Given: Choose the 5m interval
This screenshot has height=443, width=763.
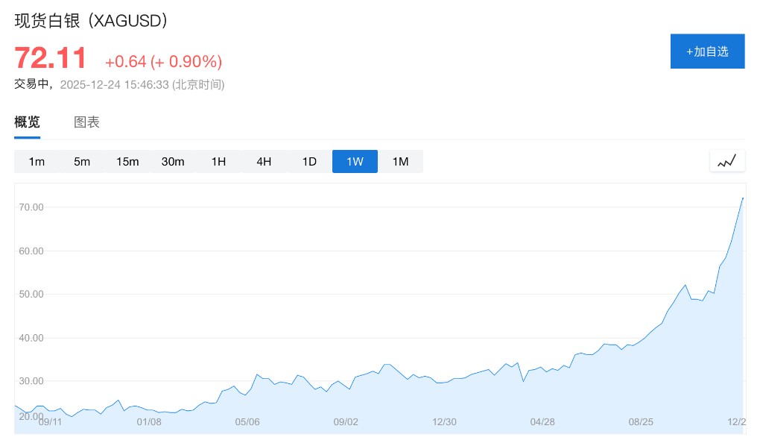Looking at the screenshot, I should point(82,162).
